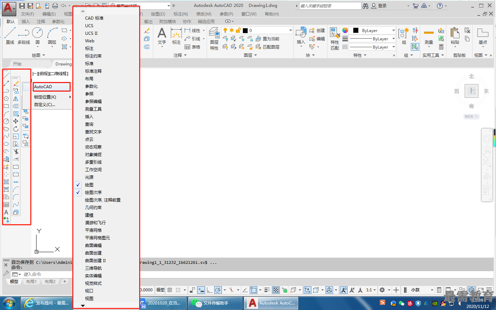Click 置为当前 layer button
This screenshot has height=310, width=496.
point(267,39)
